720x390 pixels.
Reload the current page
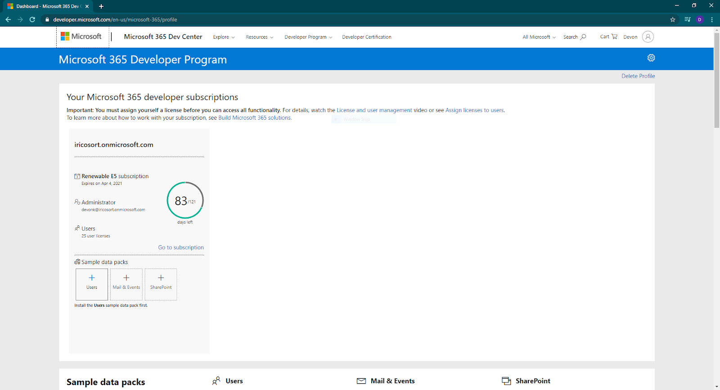pos(32,19)
